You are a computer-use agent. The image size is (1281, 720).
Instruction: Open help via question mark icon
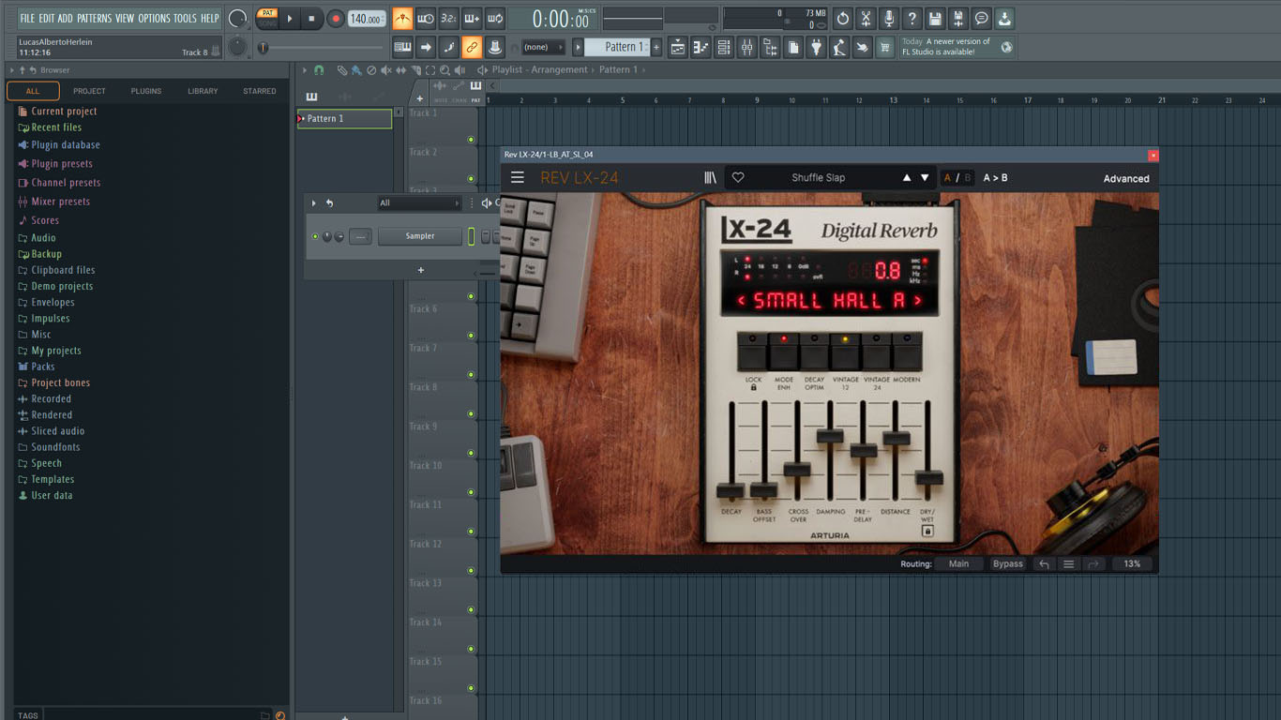click(x=912, y=18)
